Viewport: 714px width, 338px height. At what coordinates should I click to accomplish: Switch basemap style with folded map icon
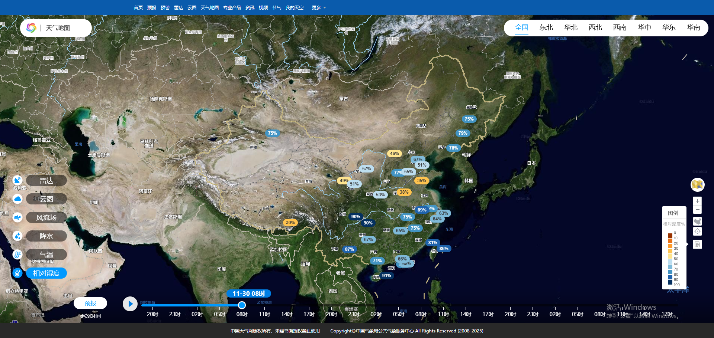pos(697,184)
